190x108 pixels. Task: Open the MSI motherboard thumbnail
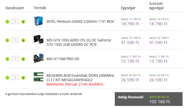coord(39,58)
